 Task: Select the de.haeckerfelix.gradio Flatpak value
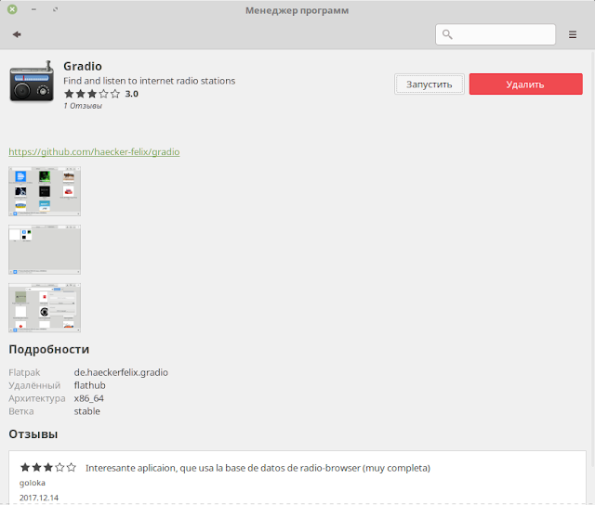[121, 372]
